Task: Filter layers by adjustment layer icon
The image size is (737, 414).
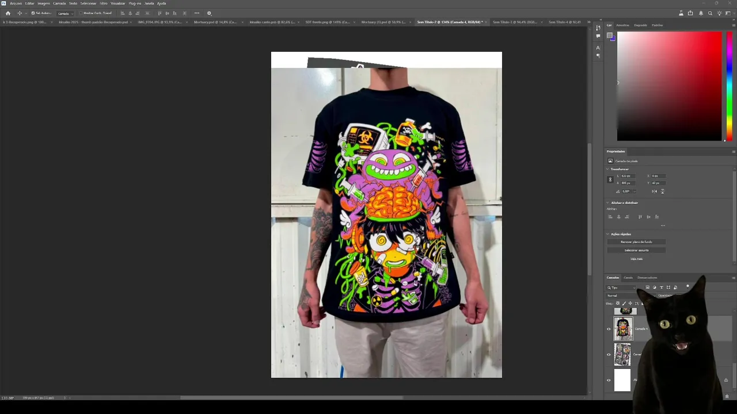Action: point(654,287)
